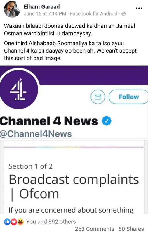Click the Channel 4 News account name
This screenshot has height=234, width=148.
click(x=49, y=121)
